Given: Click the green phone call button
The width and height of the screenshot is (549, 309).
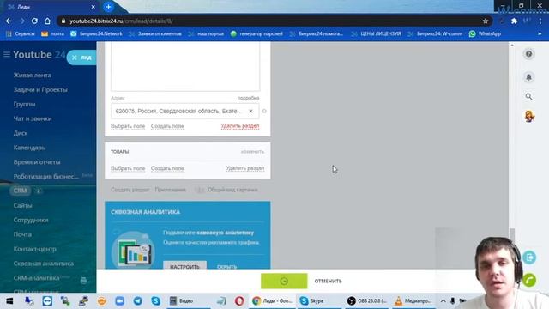Looking at the screenshot, I should (x=529, y=280).
